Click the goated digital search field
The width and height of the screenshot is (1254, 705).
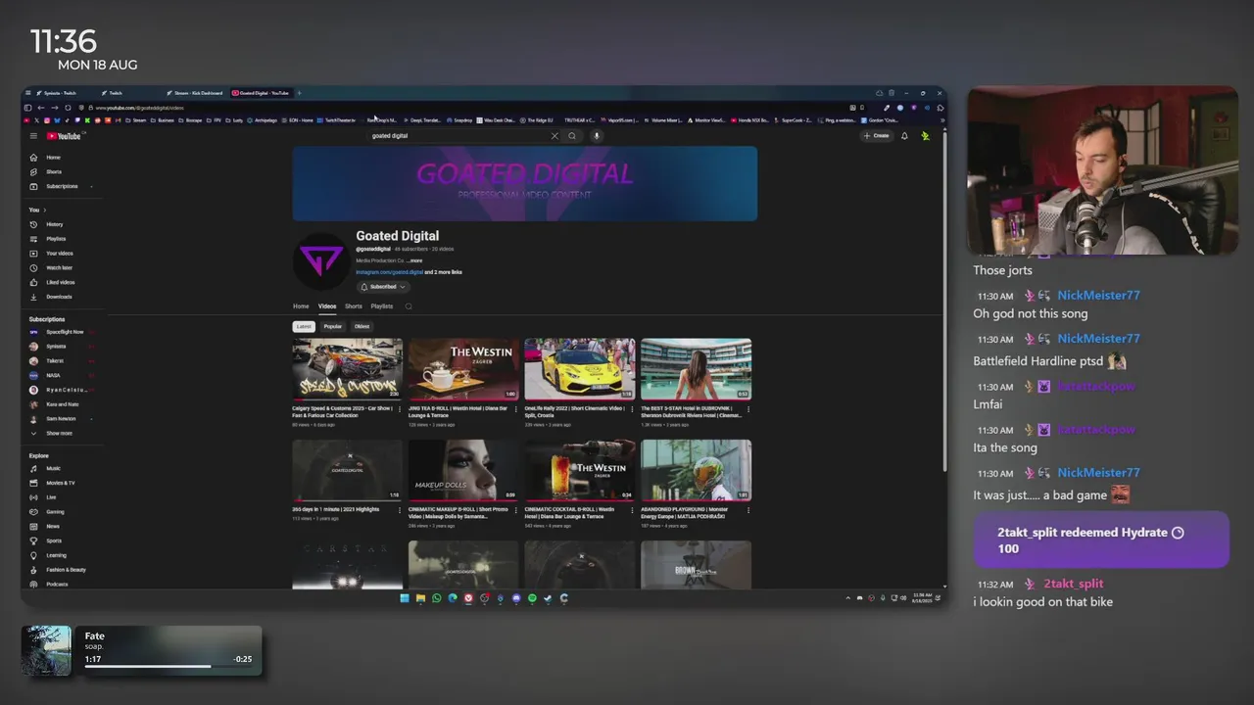pyautogui.click(x=457, y=136)
